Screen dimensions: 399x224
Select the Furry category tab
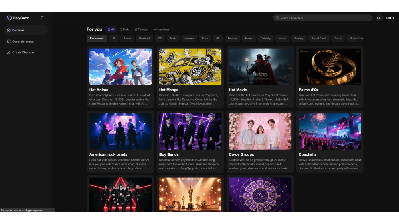pyautogui.click(x=205, y=39)
